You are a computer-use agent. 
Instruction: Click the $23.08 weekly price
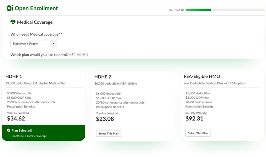(x=105, y=119)
